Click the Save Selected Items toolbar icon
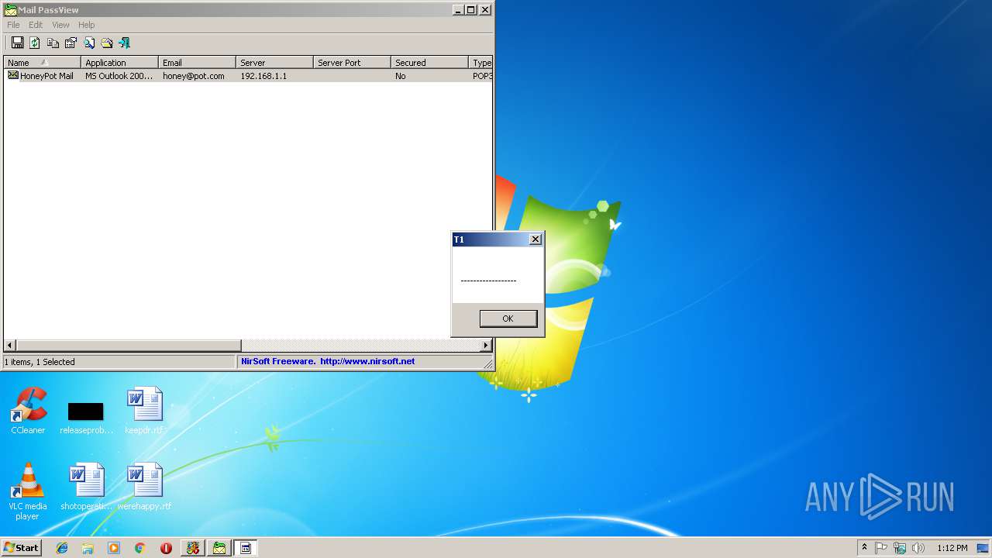Image resolution: width=992 pixels, height=558 pixels. coord(17,43)
